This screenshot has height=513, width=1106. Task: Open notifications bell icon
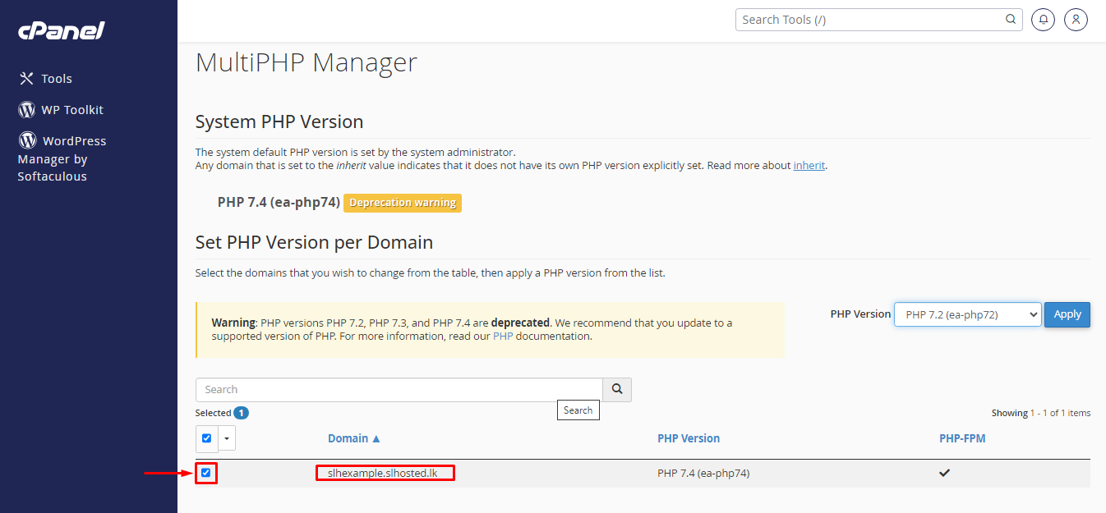click(x=1043, y=20)
